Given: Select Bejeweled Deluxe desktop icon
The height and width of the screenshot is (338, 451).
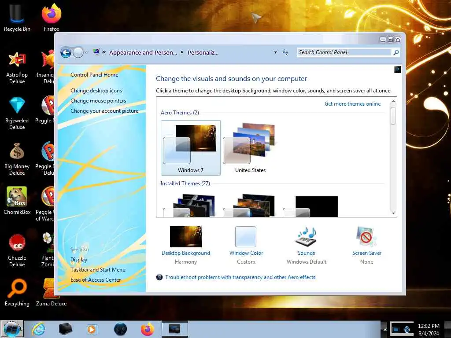Looking at the screenshot, I should pos(17,113).
